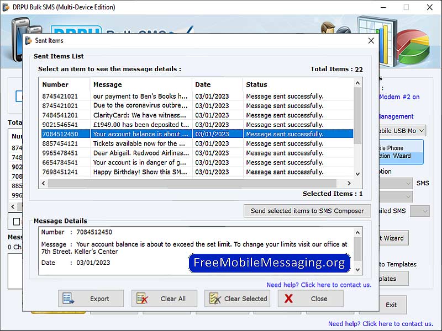This screenshot has height=331, width=442.
Task: Click message text box in main window
Action: [x=15, y=271]
